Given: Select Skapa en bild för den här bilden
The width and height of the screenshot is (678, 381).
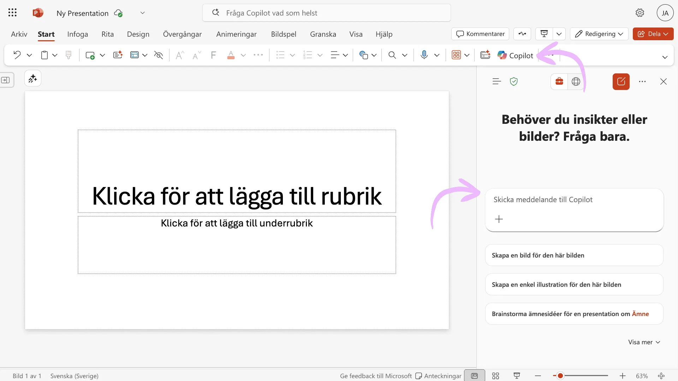Looking at the screenshot, I should (x=574, y=255).
